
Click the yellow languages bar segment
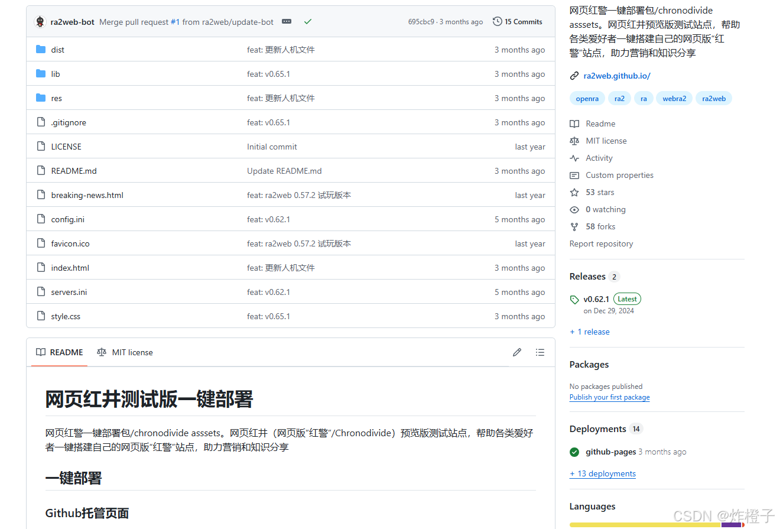tap(645, 525)
